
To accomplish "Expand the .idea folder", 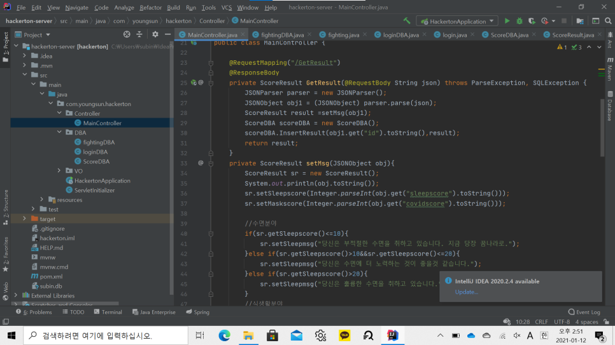I will 25,56.
